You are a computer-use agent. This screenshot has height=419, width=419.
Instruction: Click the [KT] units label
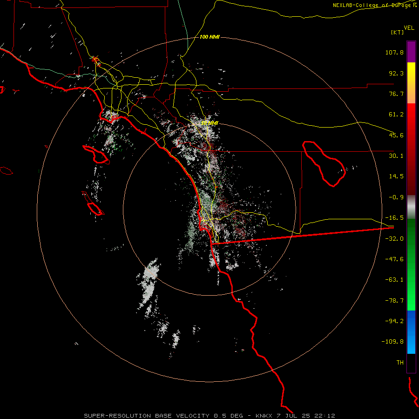[x=397, y=32]
